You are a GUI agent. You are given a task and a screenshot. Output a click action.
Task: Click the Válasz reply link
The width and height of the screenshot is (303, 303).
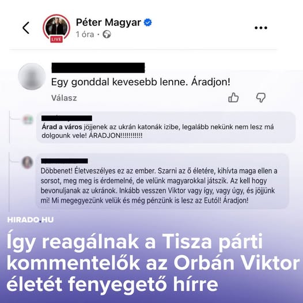pos(64,98)
